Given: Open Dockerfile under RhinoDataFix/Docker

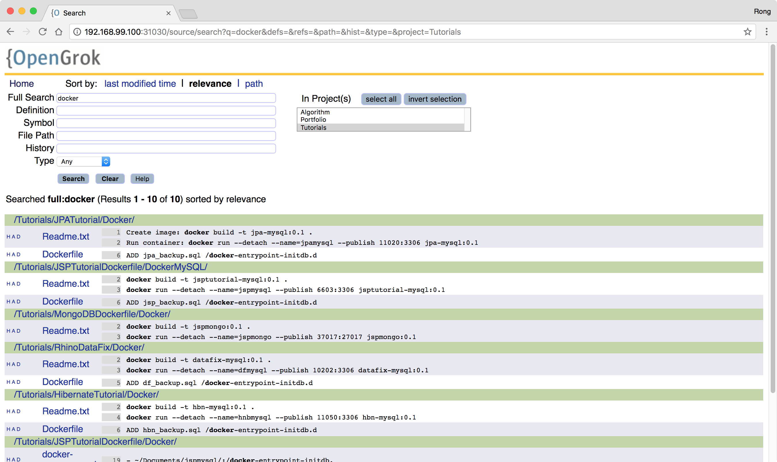Looking at the screenshot, I should pyautogui.click(x=63, y=382).
